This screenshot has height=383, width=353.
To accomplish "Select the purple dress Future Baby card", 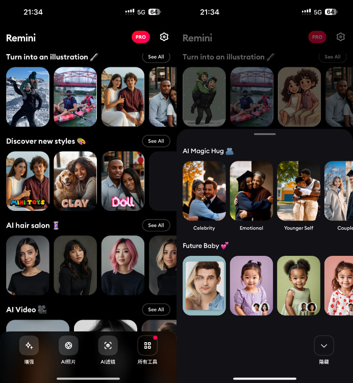I will 251,285.
